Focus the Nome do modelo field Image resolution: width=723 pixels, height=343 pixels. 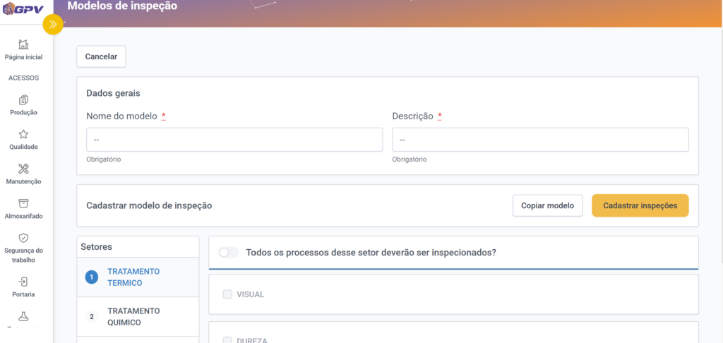point(234,140)
